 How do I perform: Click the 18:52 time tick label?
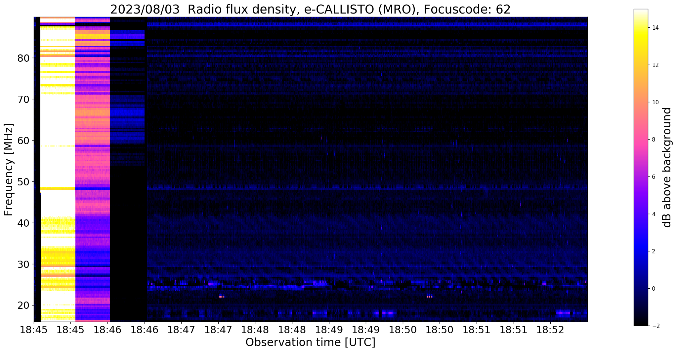pyautogui.click(x=550, y=330)
